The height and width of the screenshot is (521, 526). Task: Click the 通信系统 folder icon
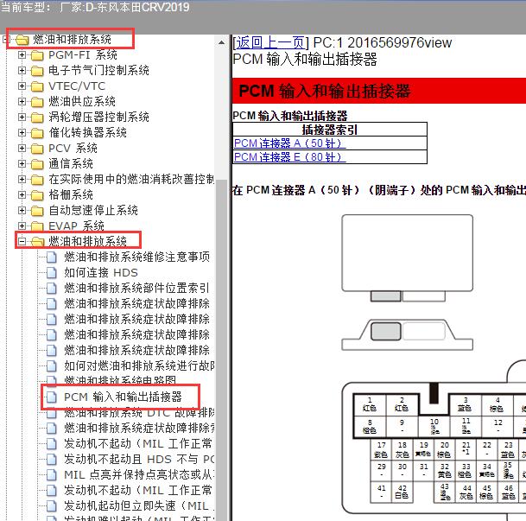click(x=37, y=163)
